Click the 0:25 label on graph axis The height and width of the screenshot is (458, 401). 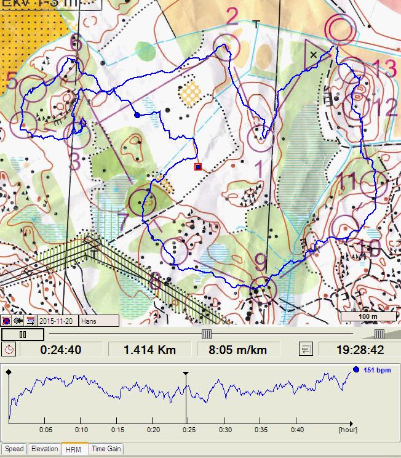189,430
